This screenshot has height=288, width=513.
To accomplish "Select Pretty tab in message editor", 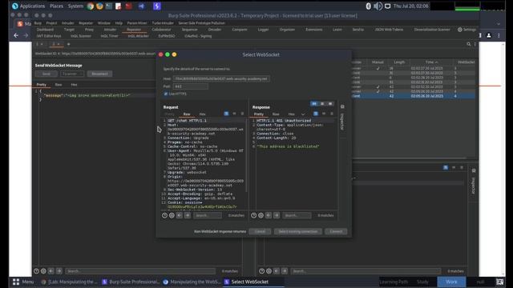I will pyautogui.click(x=41, y=85).
